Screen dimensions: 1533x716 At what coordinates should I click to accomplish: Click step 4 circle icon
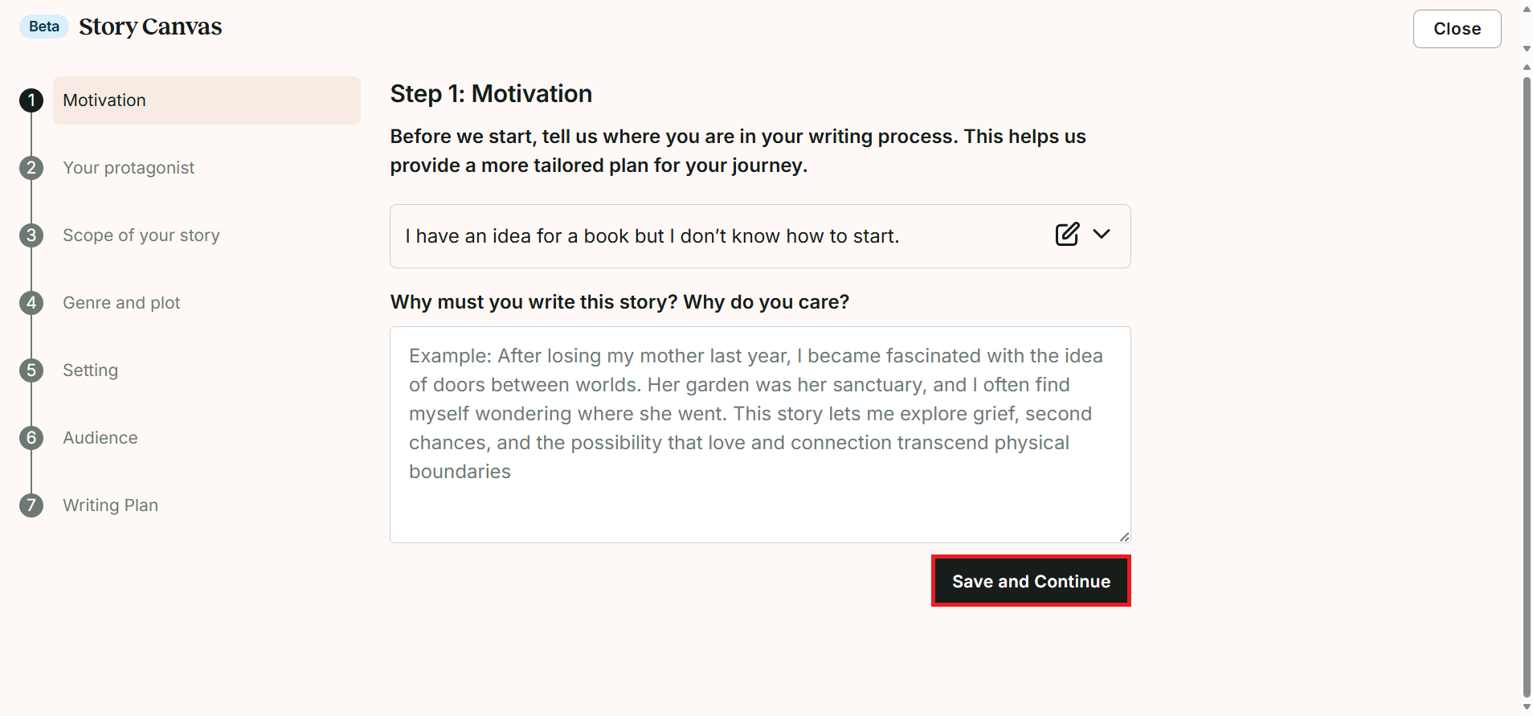(x=31, y=303)
